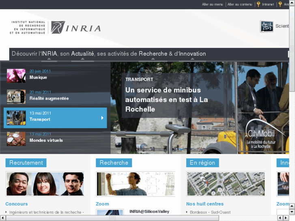
Task: Open the 'Zoom' link under Recherche
Action: (102, 204)
